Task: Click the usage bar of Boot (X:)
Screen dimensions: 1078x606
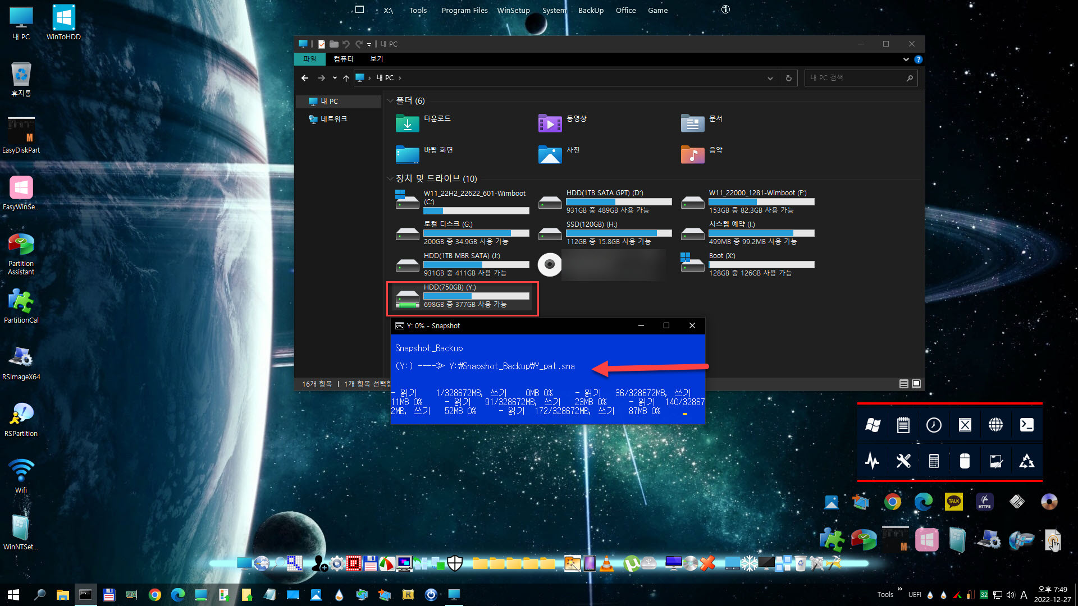Action: (x=761, y=264)
